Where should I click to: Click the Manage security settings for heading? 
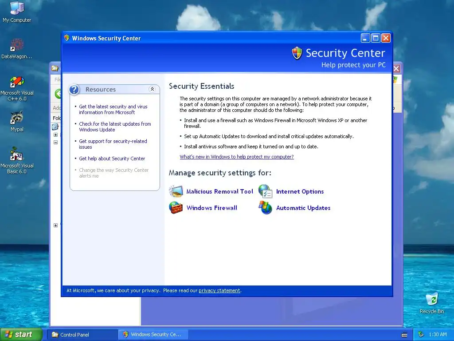220,173
